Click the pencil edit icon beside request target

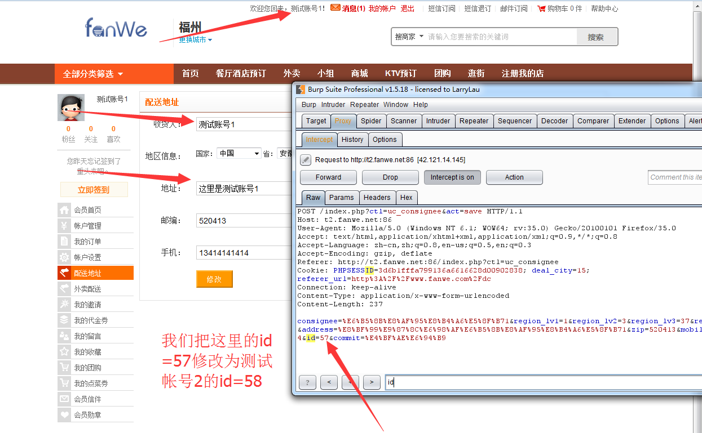[x=306, y=160]
